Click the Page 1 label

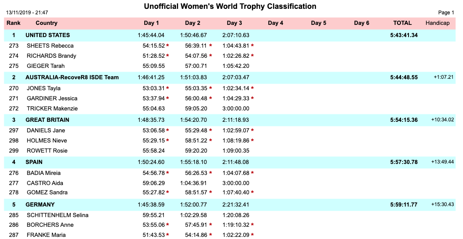446,13
